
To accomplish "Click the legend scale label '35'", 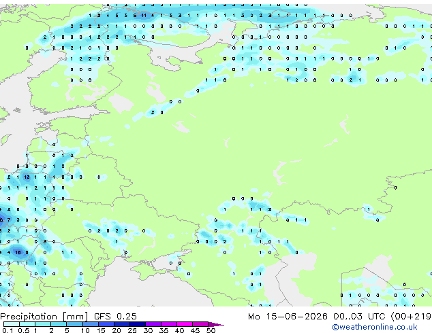I will click(x=164, y=330).
